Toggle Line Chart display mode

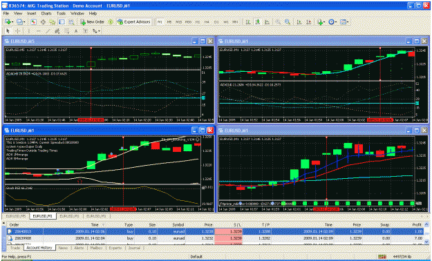267,22
